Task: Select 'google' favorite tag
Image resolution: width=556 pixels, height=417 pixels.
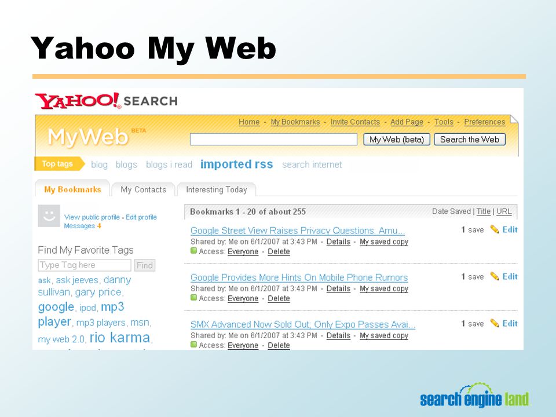Action: click(x=56, y=307)
